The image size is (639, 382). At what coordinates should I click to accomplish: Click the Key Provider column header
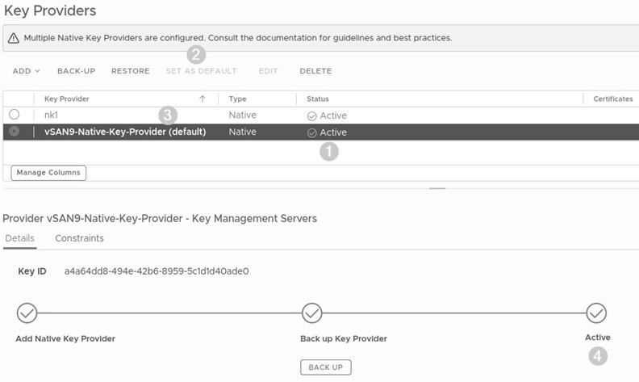tap(67, 99)
